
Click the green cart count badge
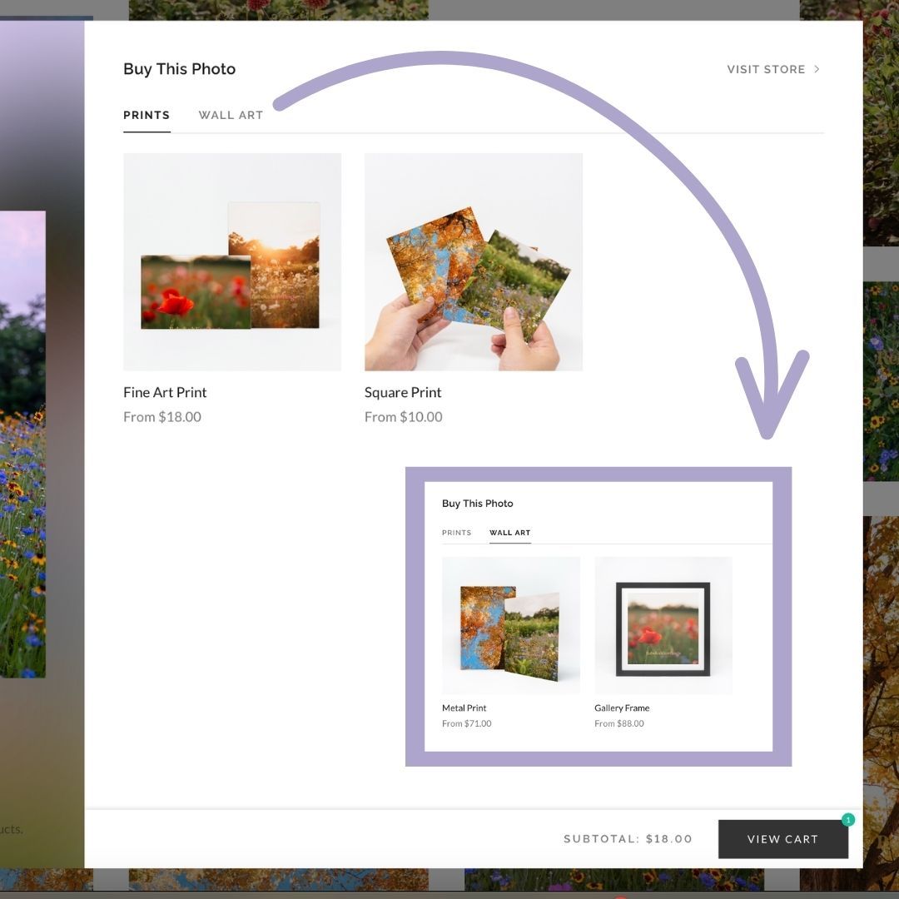point(848,820)
